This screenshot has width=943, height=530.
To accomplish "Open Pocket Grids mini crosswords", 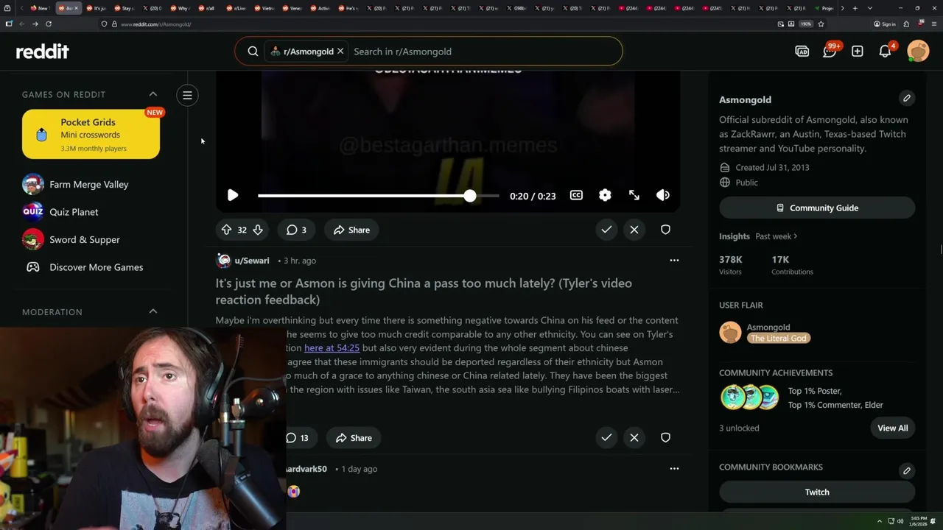I will click(x=91, y=134).
